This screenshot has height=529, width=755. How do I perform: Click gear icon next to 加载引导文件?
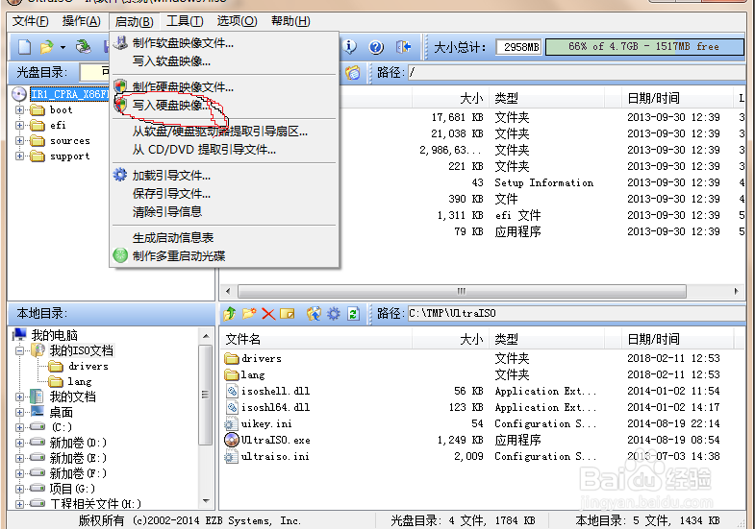120,175
